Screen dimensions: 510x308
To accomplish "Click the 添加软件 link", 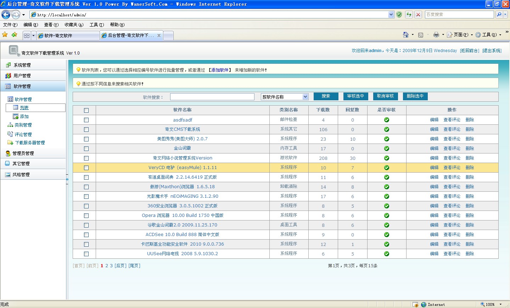I will pyautogui.click(x=220, y=70).
